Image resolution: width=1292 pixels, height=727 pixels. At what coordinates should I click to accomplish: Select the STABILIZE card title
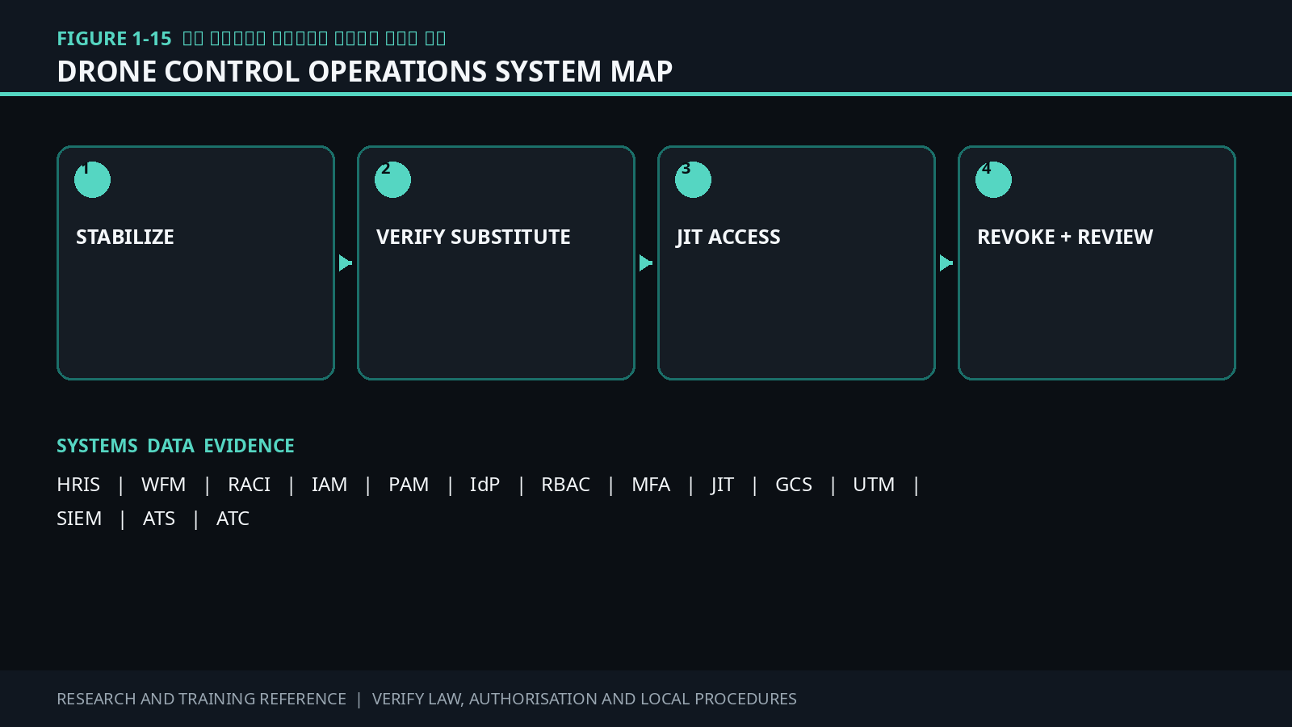pyautogui.click(x=125, y=237)
